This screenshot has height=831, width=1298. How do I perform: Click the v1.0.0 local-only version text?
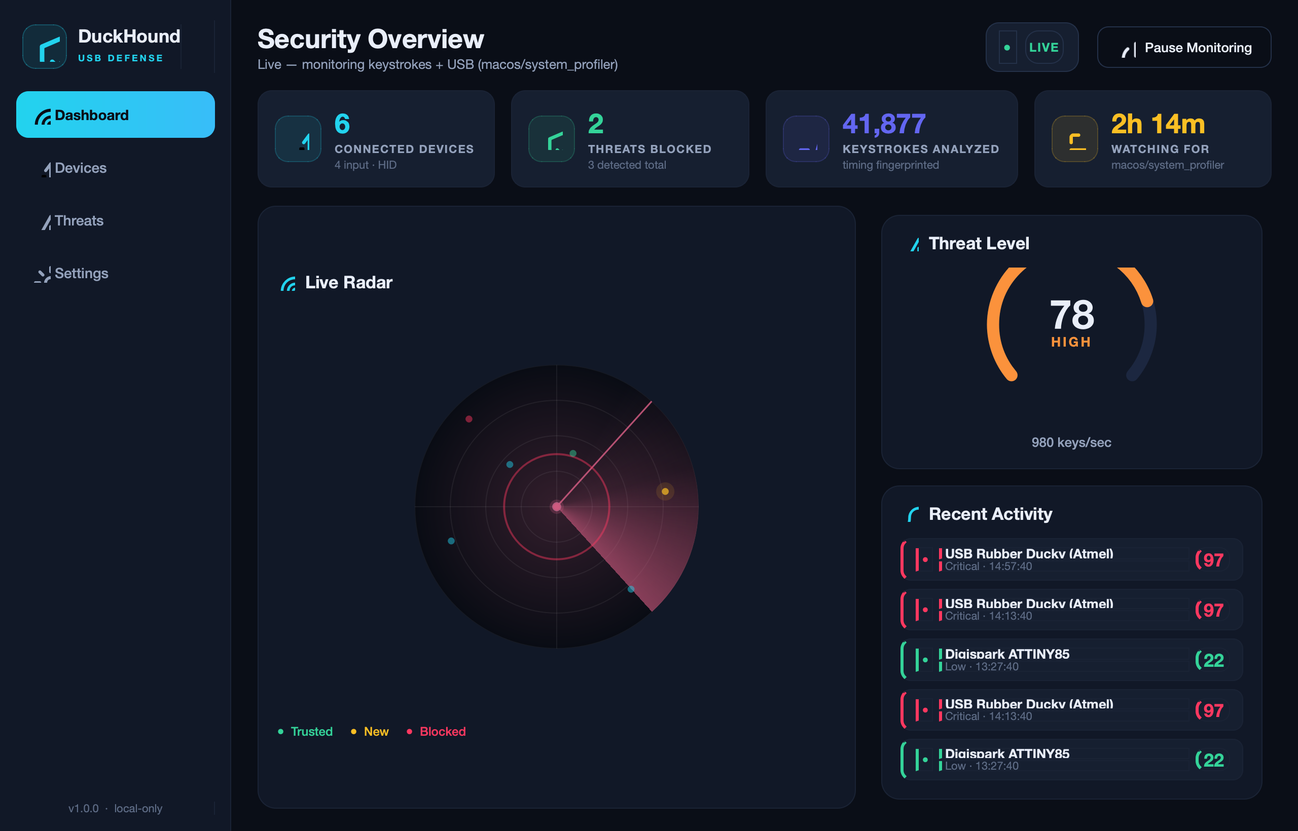(x=115, y=808)
